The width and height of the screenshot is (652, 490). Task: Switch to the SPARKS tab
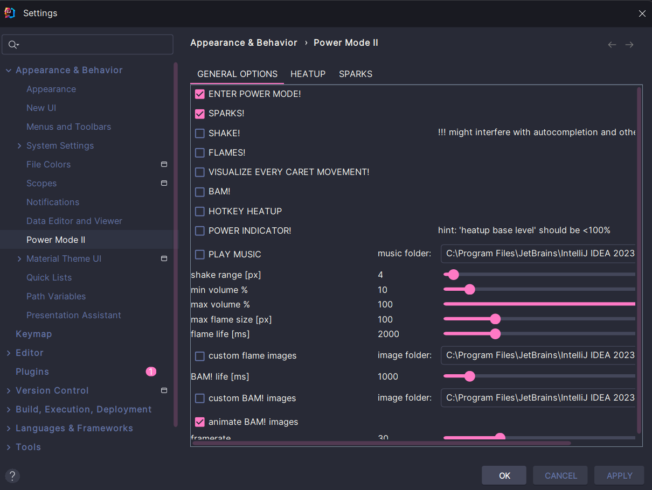pyautogui.click(x=356, y=74)
